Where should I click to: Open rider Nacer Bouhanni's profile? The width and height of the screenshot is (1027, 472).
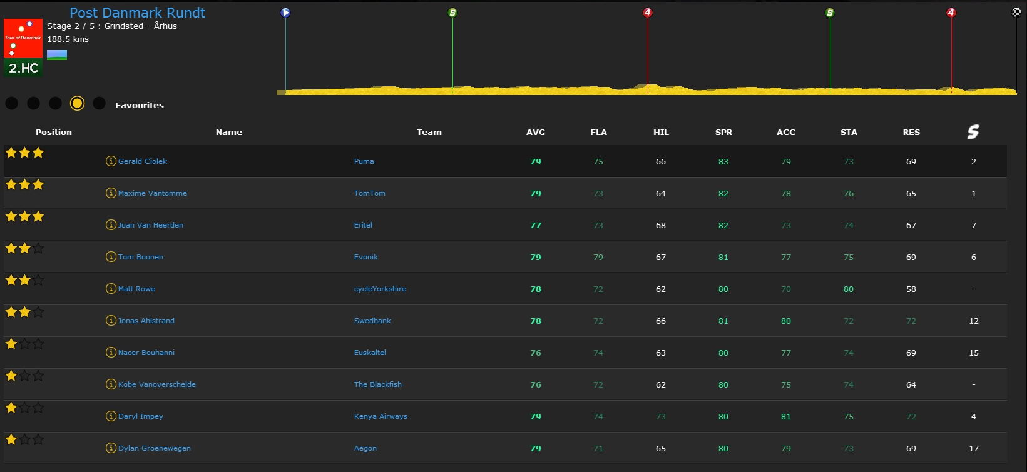pos(146,353)
